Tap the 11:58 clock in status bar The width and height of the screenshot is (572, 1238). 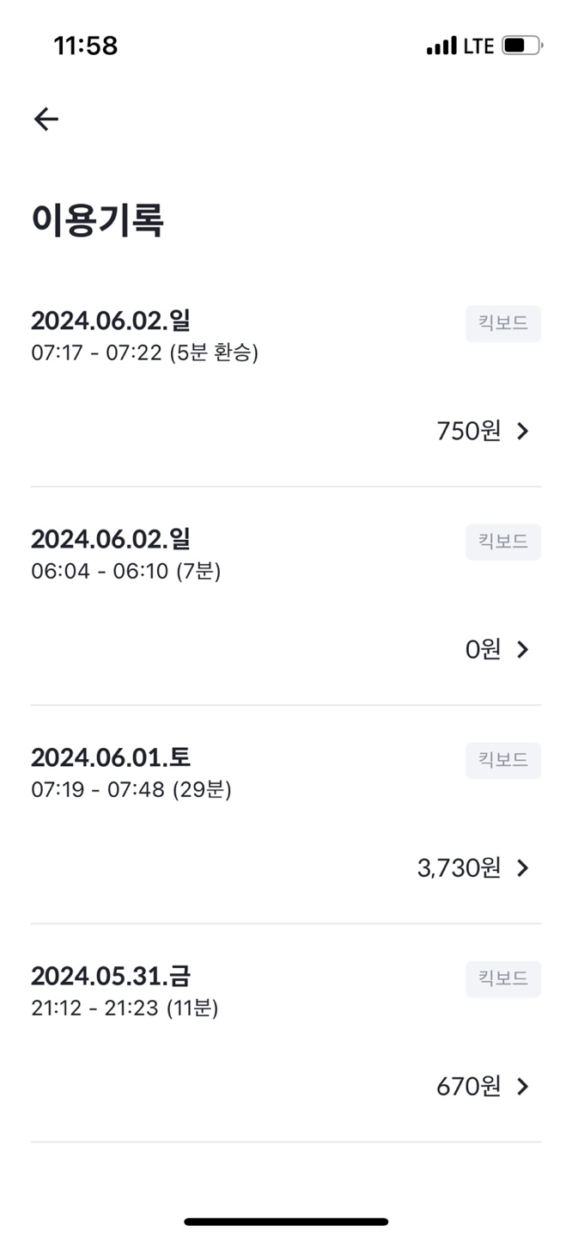(86, 46)
